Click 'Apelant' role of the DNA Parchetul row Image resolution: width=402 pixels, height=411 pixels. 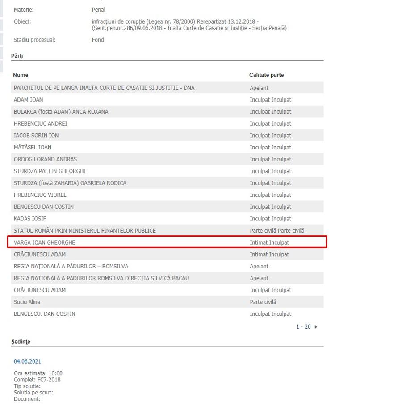pyautogui.click(x=259, y=88)
